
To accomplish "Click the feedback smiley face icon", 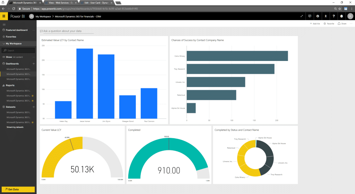I will point(341,16).
